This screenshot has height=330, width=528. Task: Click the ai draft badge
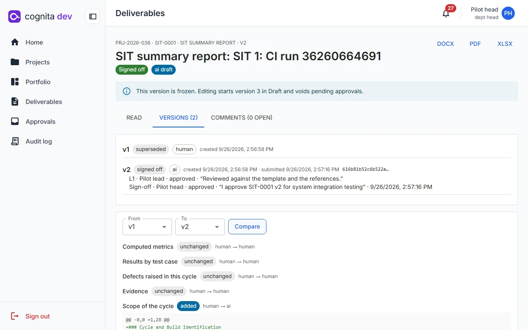(x=163, y=70)
